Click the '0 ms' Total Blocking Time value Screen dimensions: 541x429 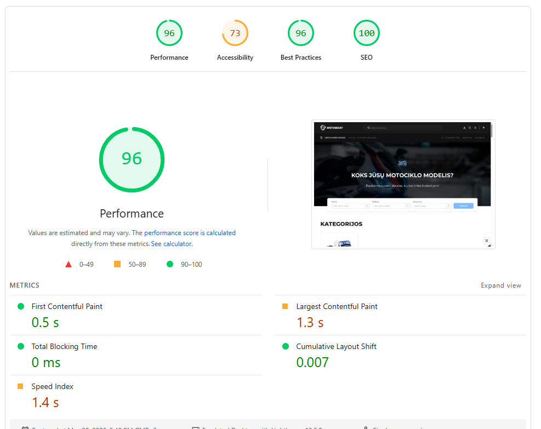click(46, 363)
